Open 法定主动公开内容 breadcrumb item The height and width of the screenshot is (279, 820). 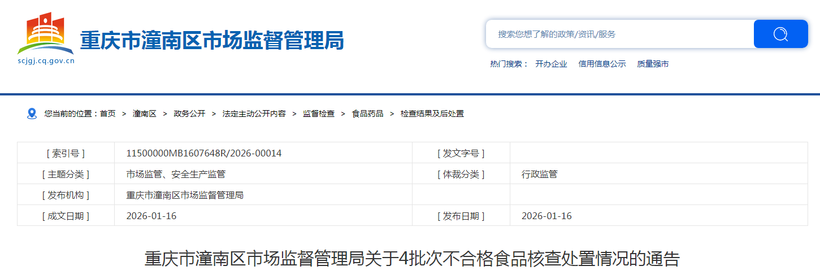coord(254,114)
